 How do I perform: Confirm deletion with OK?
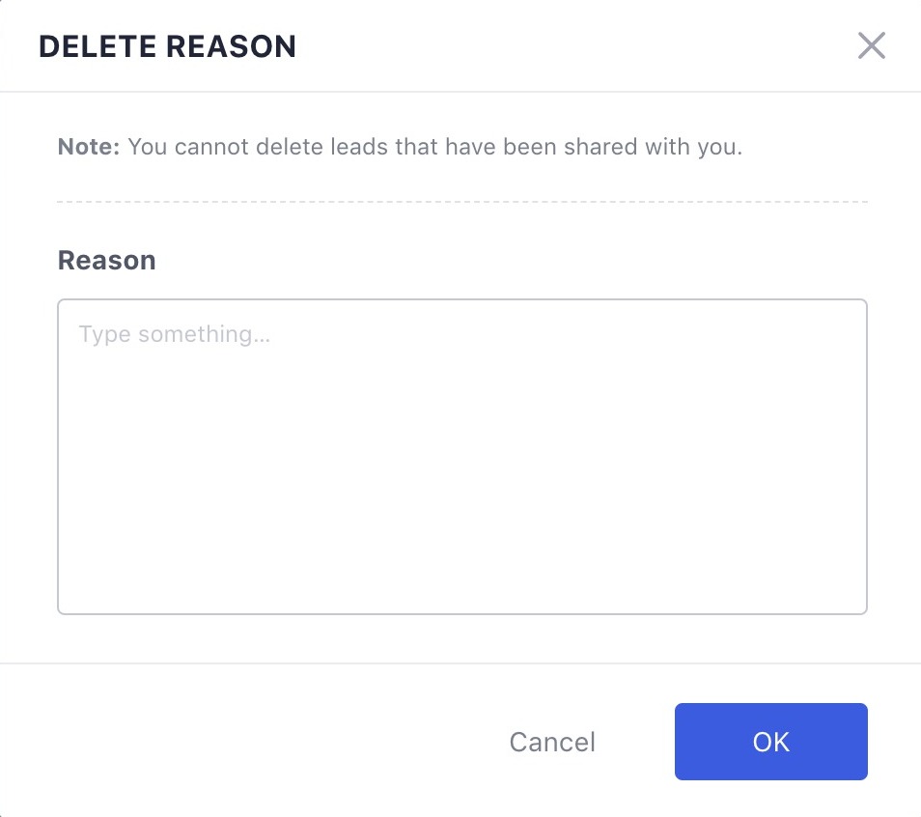(770, 742)
